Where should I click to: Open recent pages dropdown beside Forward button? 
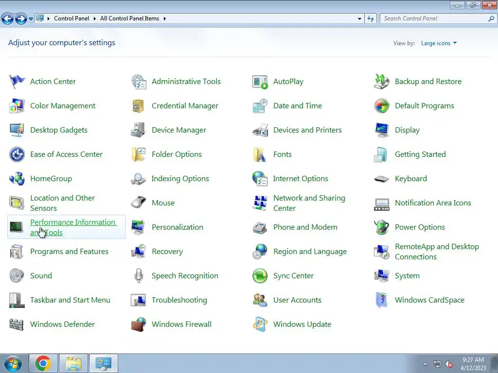(31, 19)
